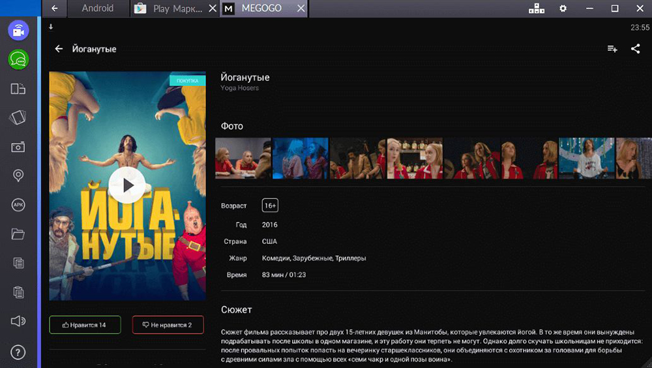
Task: Open the sixth photo thumbnail with red uniforms
Action: point(529,158)
